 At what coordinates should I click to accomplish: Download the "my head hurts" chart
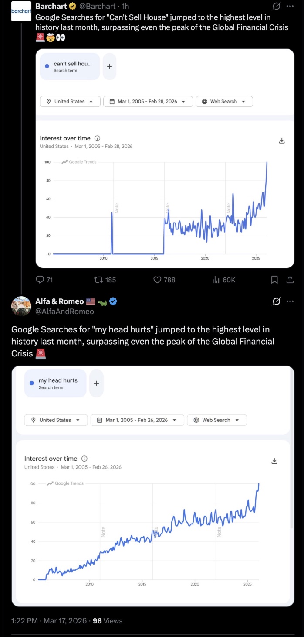(x=274, y=461)
